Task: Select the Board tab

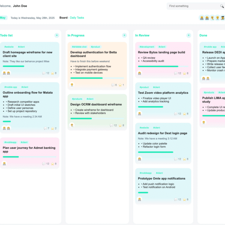Action: (63, 18)
